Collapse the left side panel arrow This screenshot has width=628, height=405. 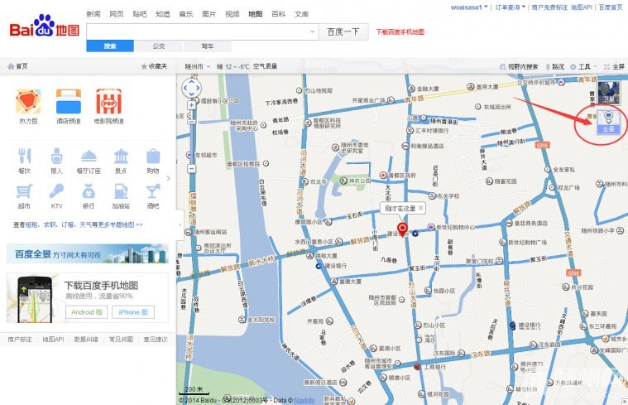coord(180,224)
